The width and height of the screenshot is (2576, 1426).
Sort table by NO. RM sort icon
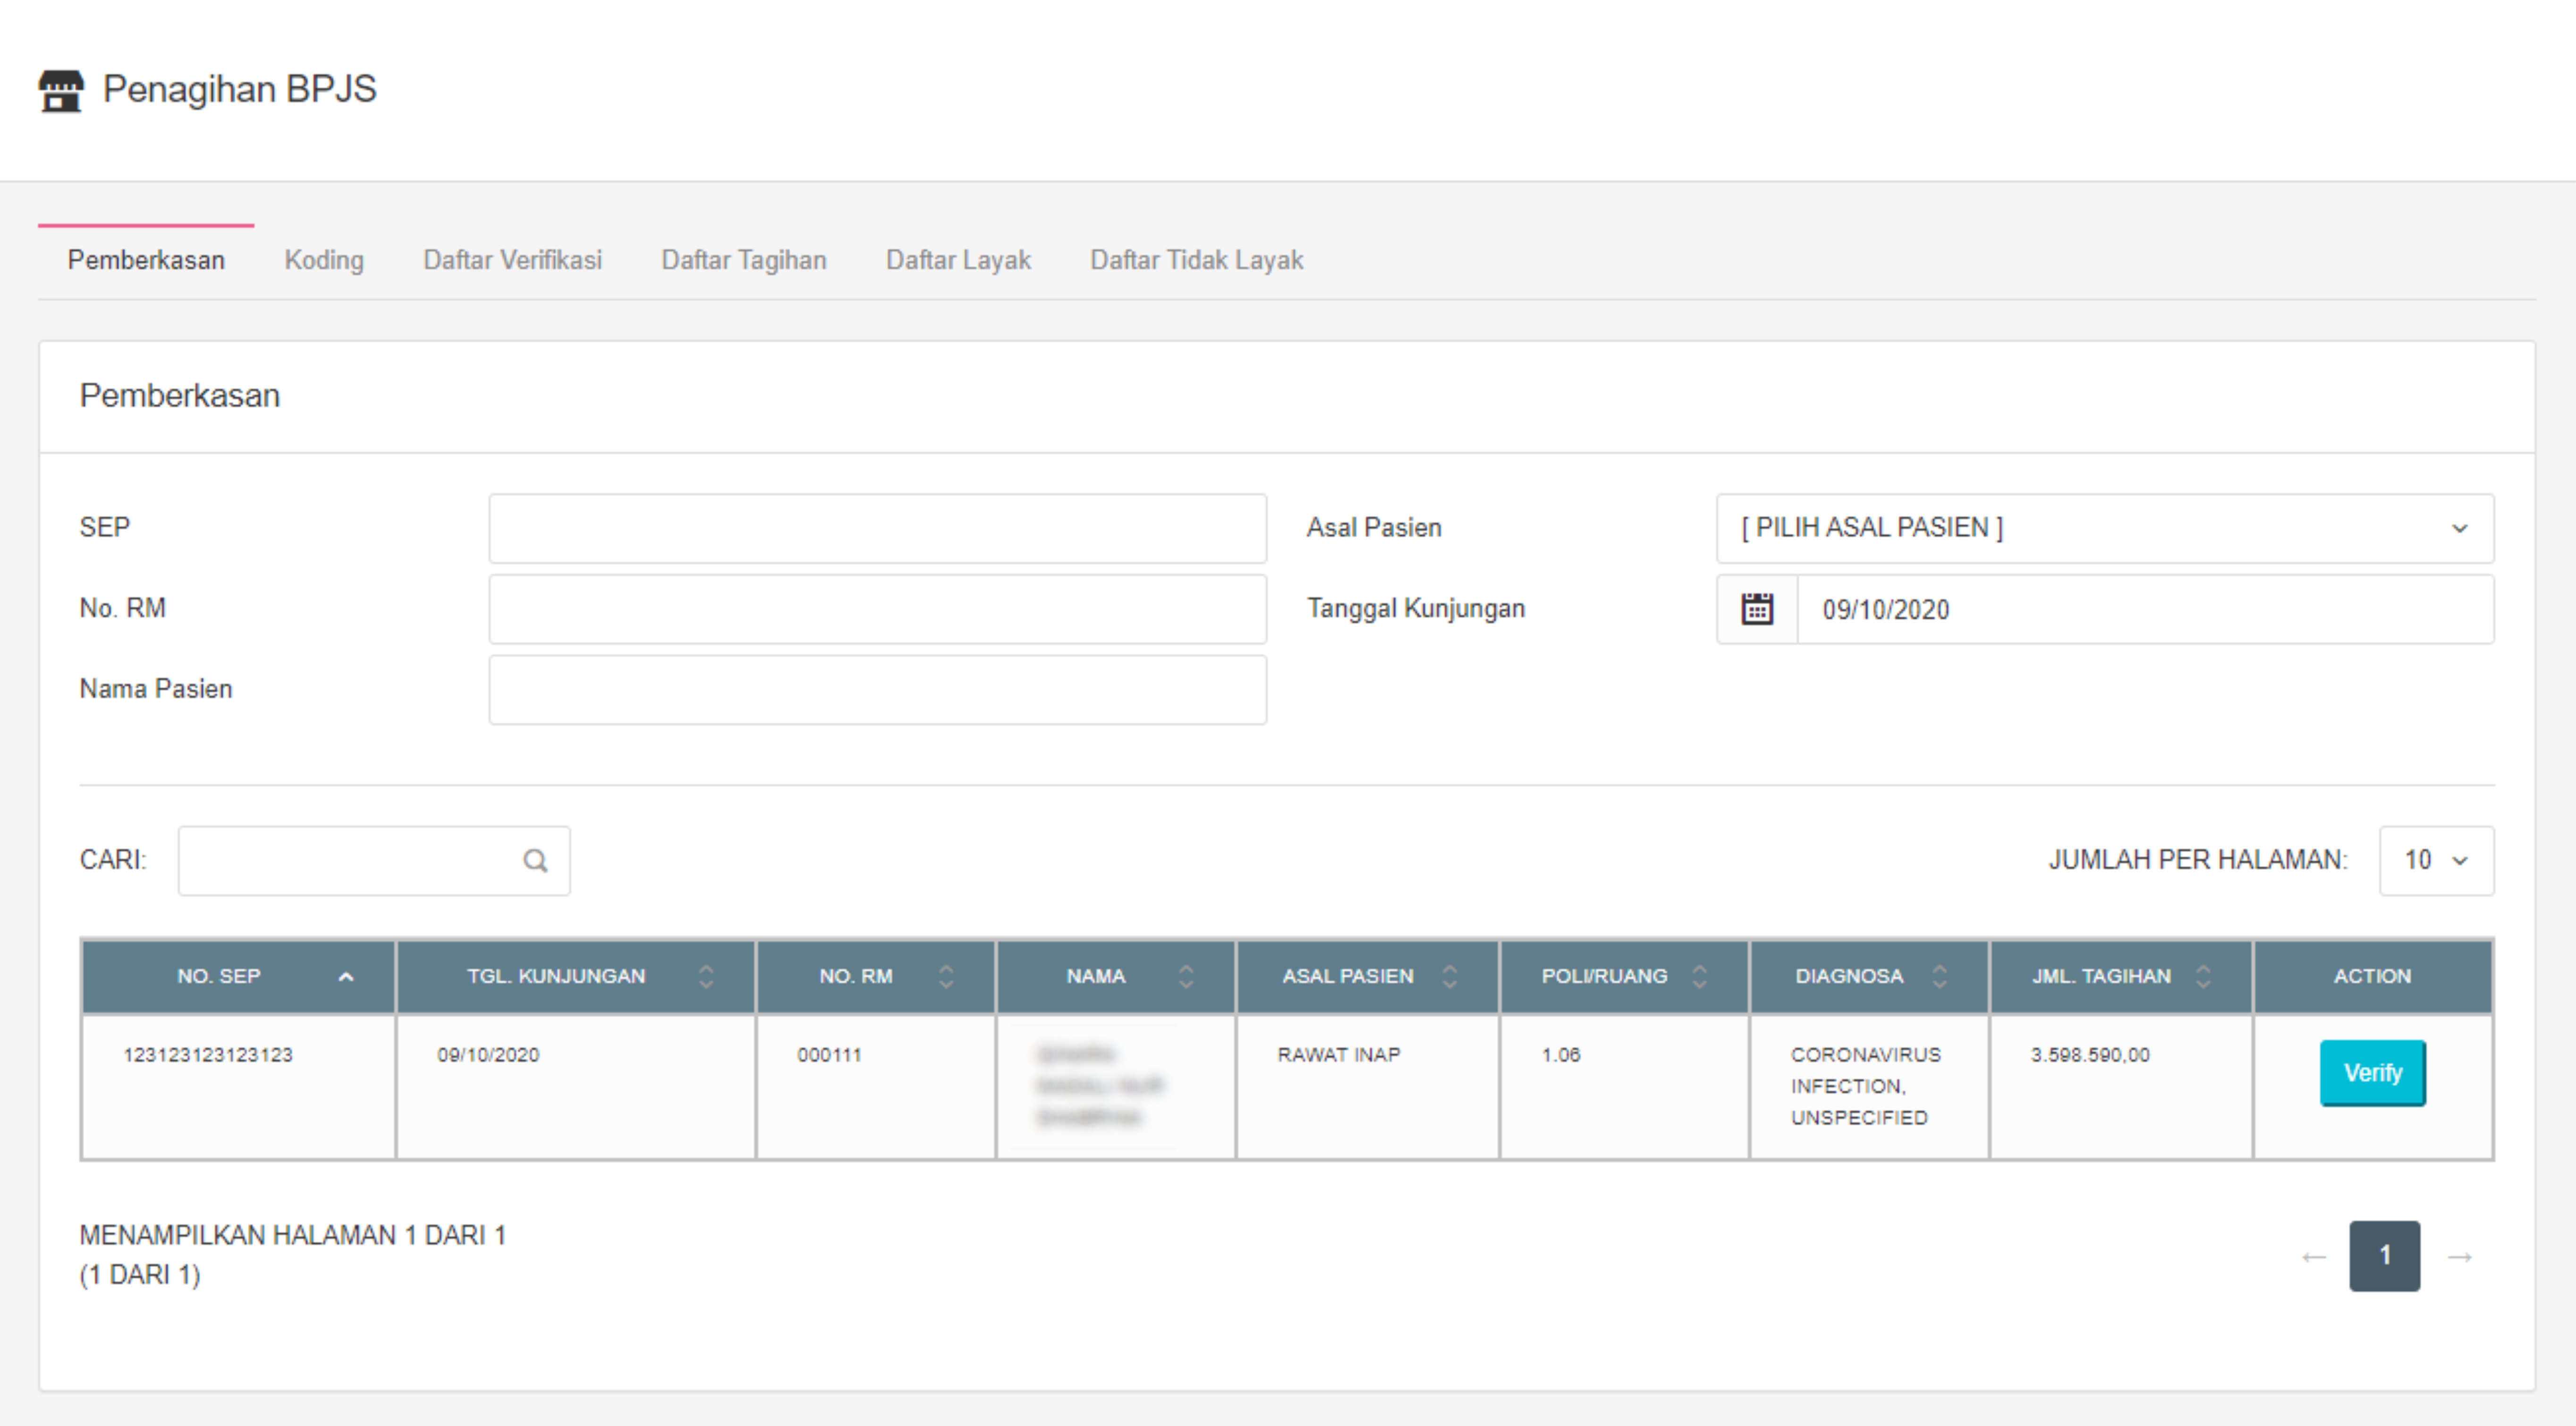[x=946, y=977]
